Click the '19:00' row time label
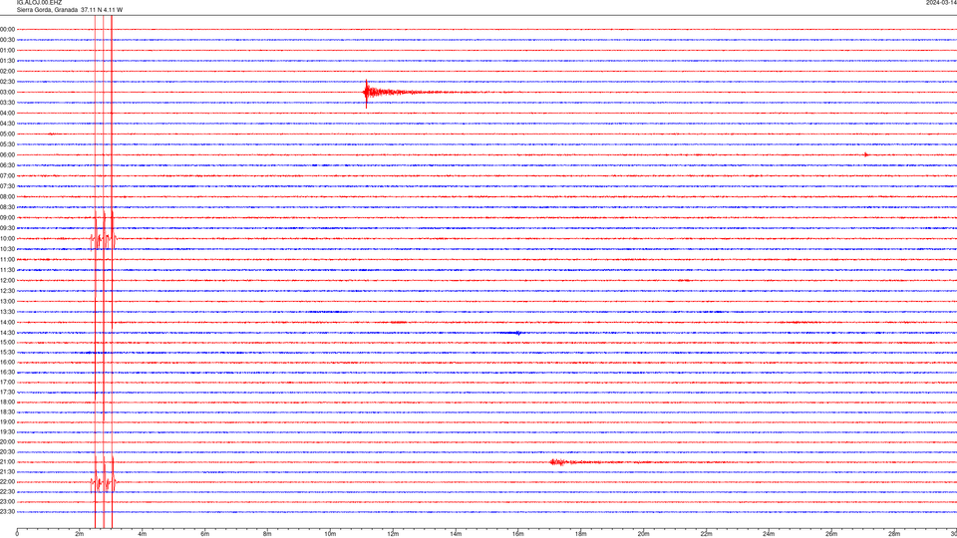The height and width of the screenshot is (538, 957). [x=7, y=422]
